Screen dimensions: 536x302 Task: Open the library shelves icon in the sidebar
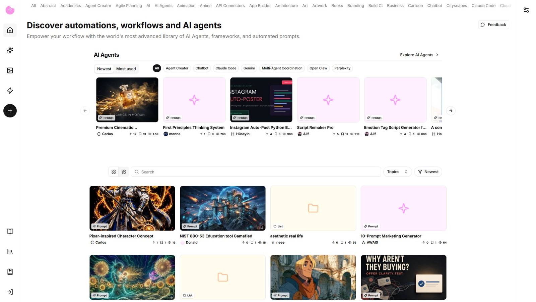10,252
